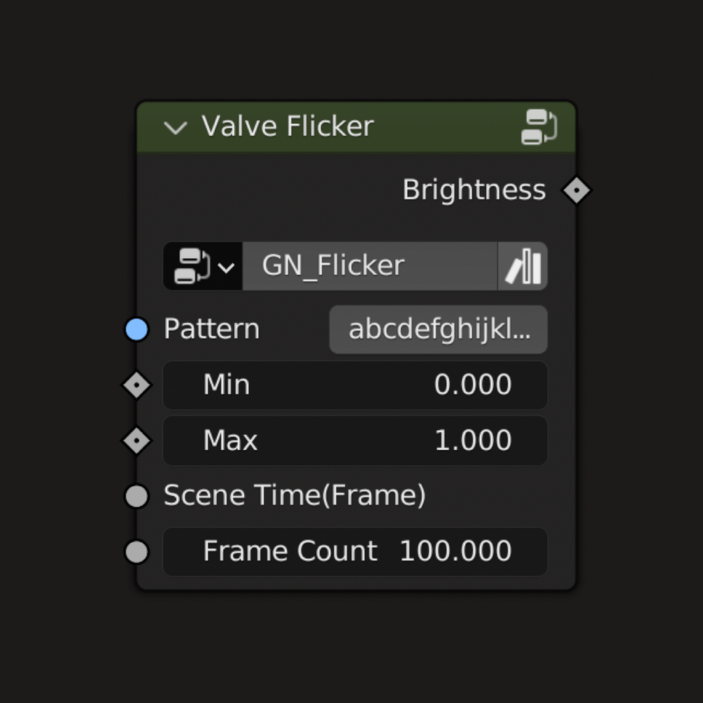This screenshot has height=703, width=703.
Task: Click the Min input diamond socket
Action: [136, 385]
